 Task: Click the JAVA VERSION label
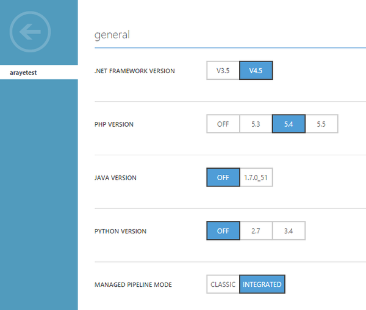point(115,178)
